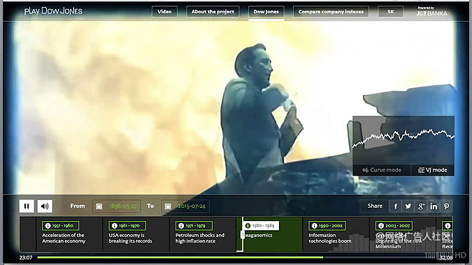The image size is (472, 265).
Task: Click the Play Dow Jones logo
Action: click(53, 11)
